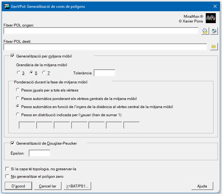Viewport: 222px width, 194px height.
Task: Click the MiraMon logo image
Action: point(211,18)
